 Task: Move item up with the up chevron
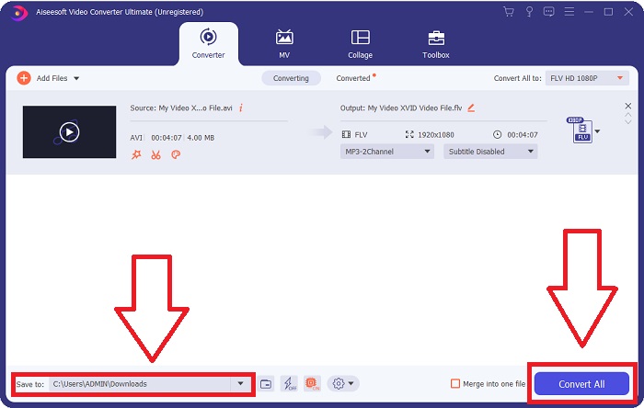point(628,116)
